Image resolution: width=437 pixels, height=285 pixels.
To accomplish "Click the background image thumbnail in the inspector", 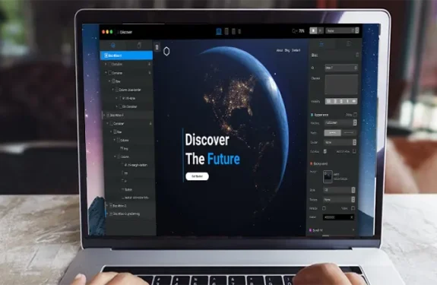I will click(x=328, y=176).
